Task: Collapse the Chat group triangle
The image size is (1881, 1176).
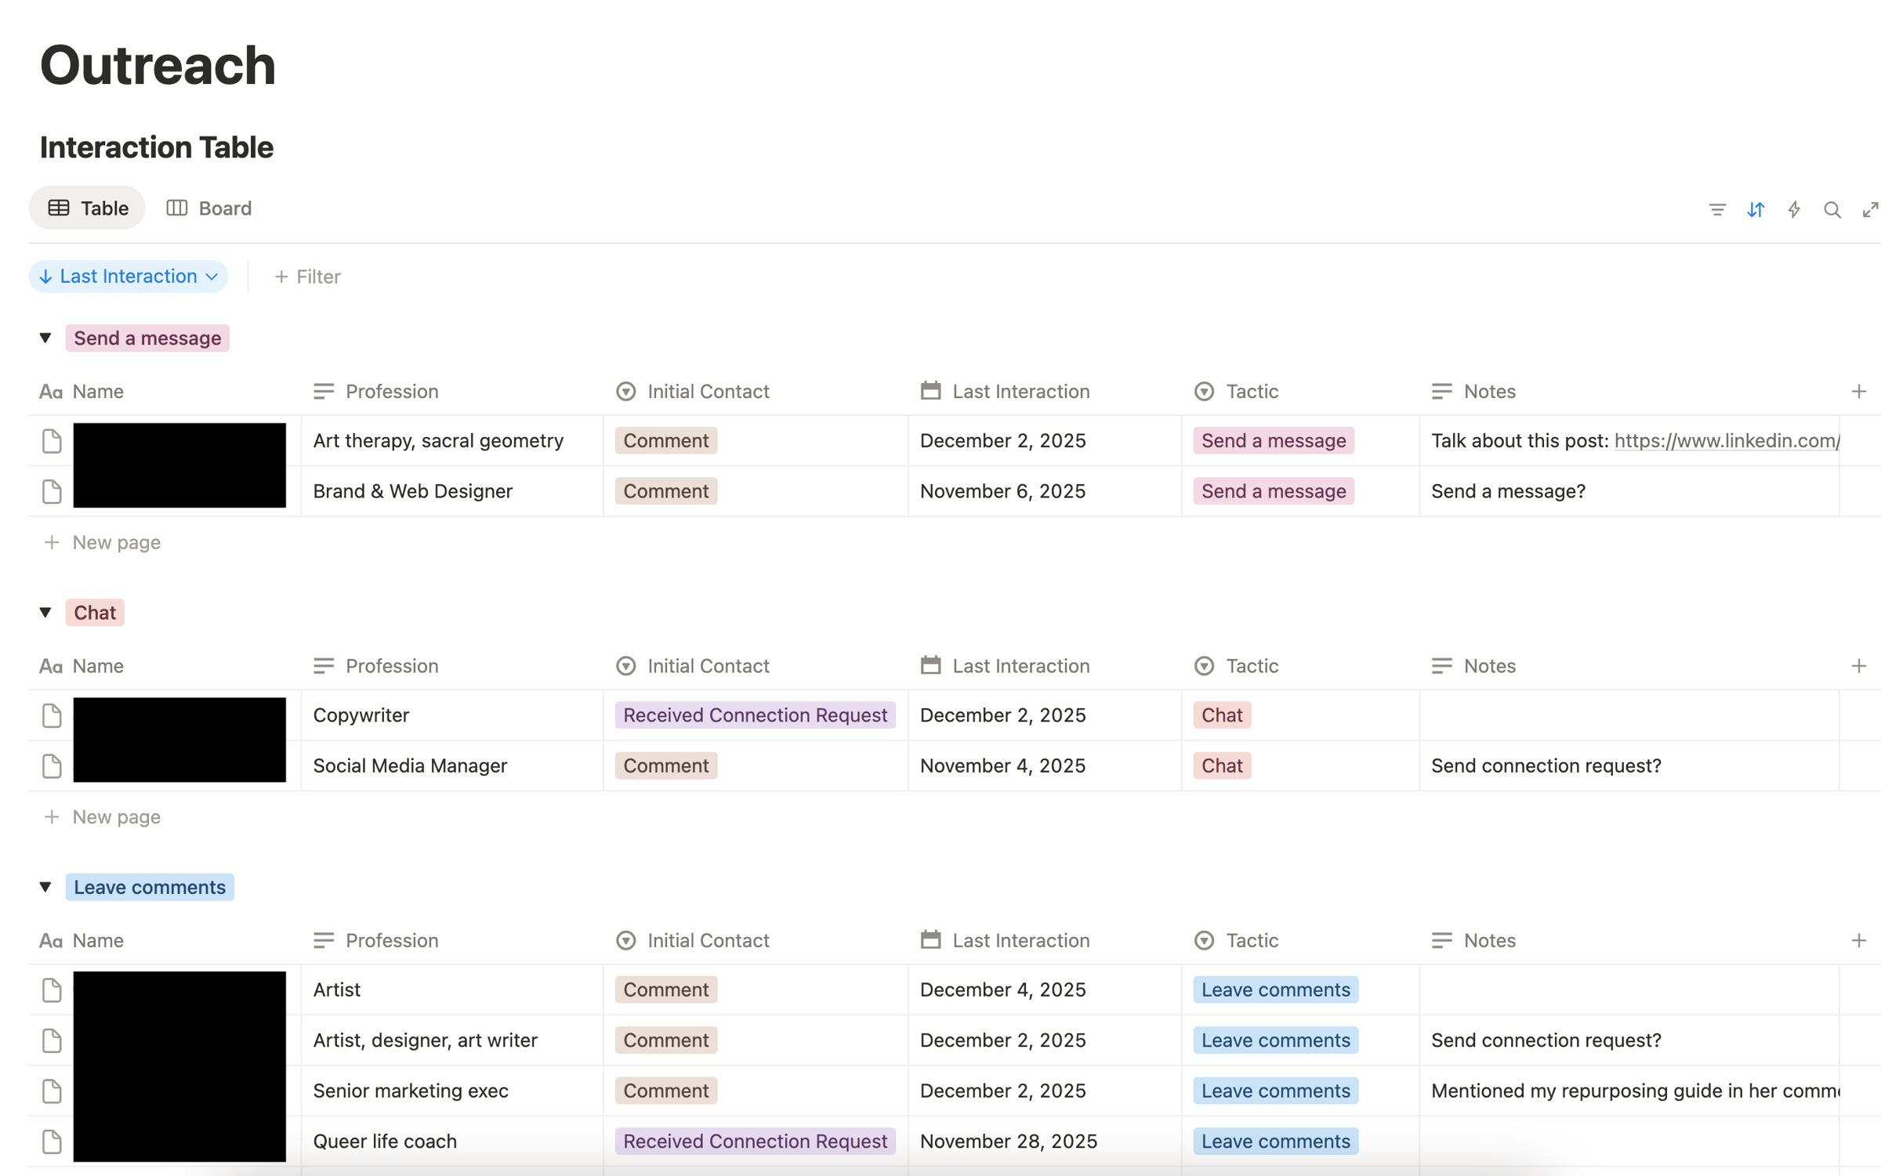Action: (45, 613)
